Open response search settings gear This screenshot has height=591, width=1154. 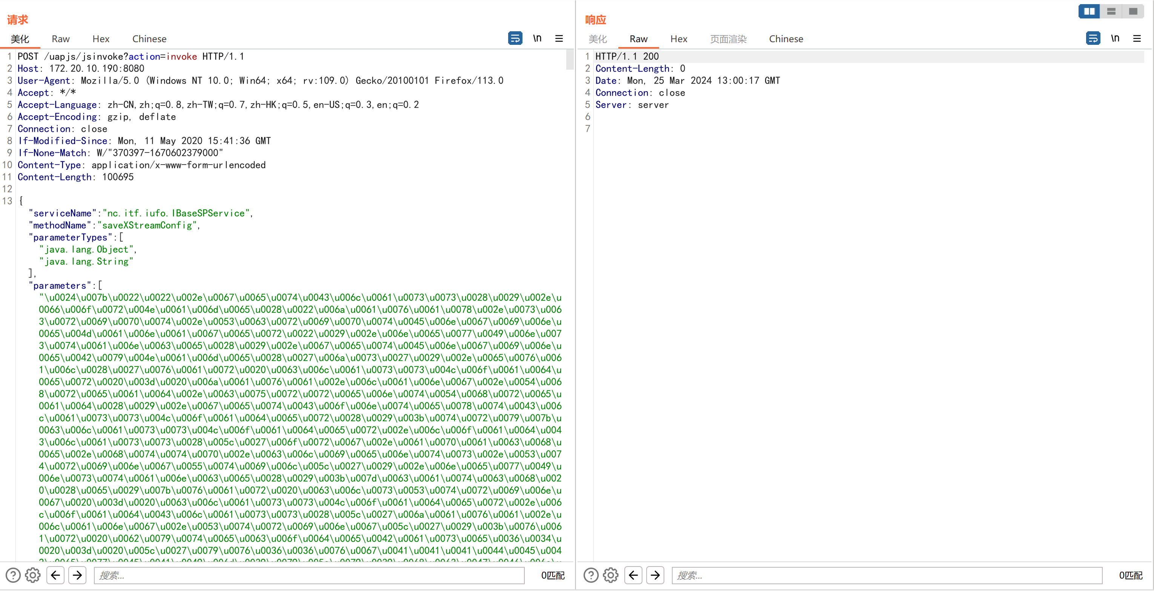coord(611,575)
